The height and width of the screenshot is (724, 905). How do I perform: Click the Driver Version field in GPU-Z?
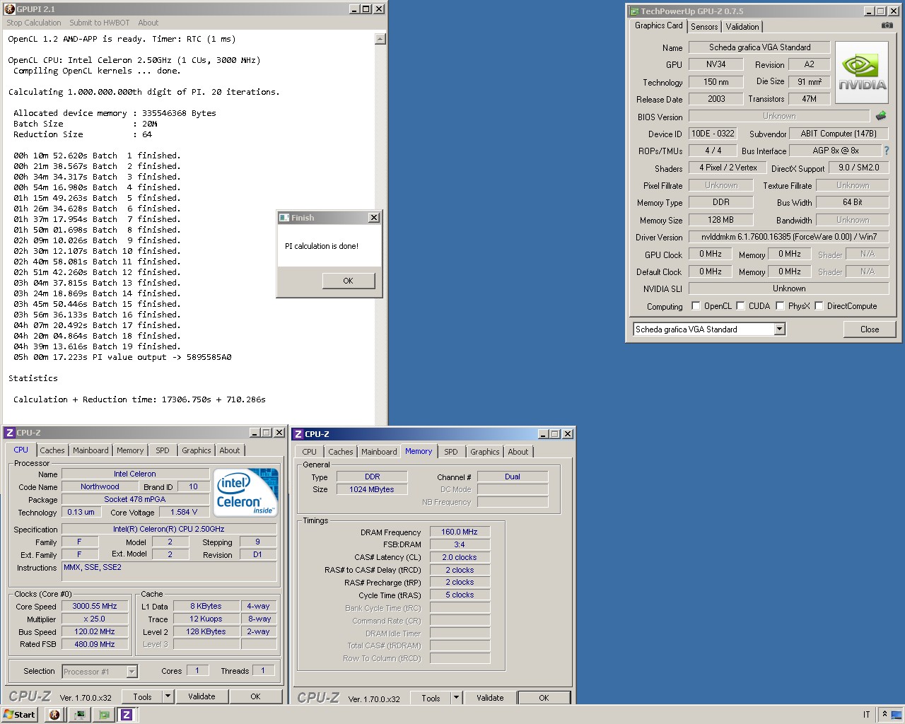(789, 237)
